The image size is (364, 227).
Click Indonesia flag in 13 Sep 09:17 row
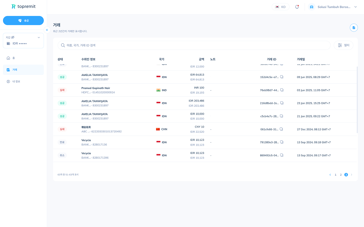coord(158,155)
